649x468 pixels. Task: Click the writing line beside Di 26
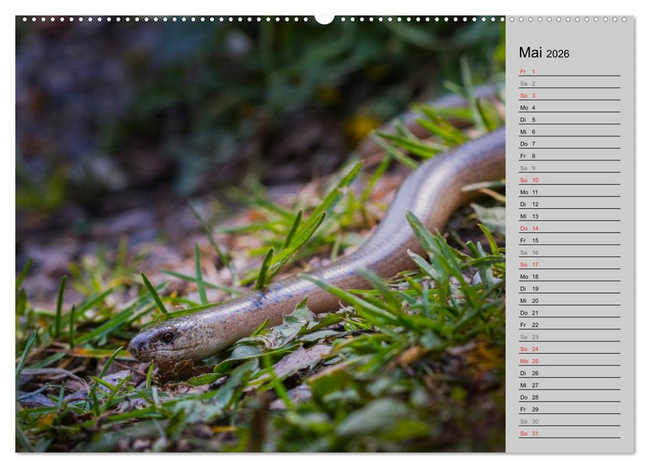[x=588, y=372]
